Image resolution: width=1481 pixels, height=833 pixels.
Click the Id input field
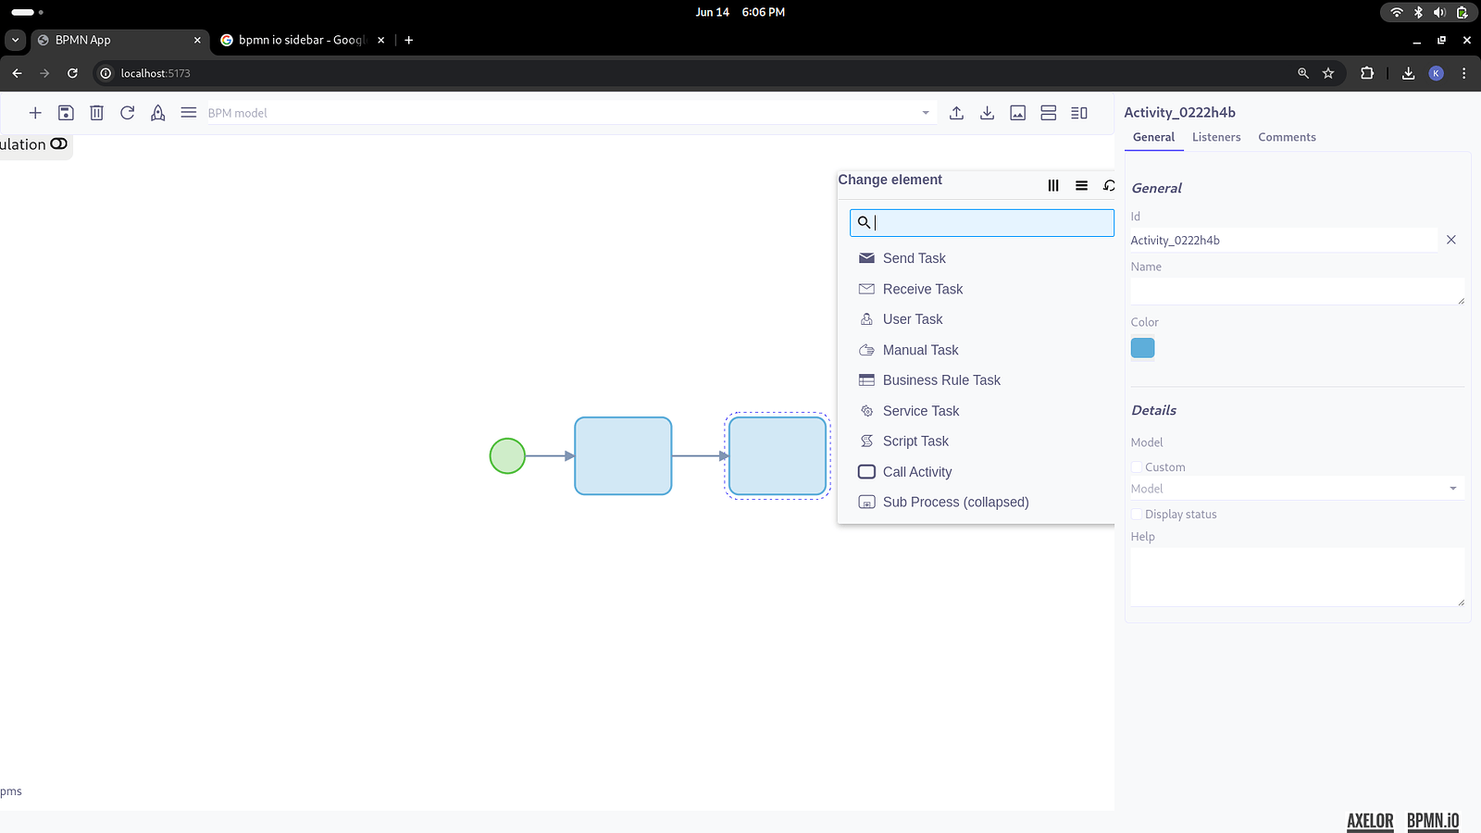[1284, 241]
